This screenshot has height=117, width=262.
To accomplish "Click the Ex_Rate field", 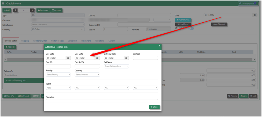I will [x=116, y=29].
